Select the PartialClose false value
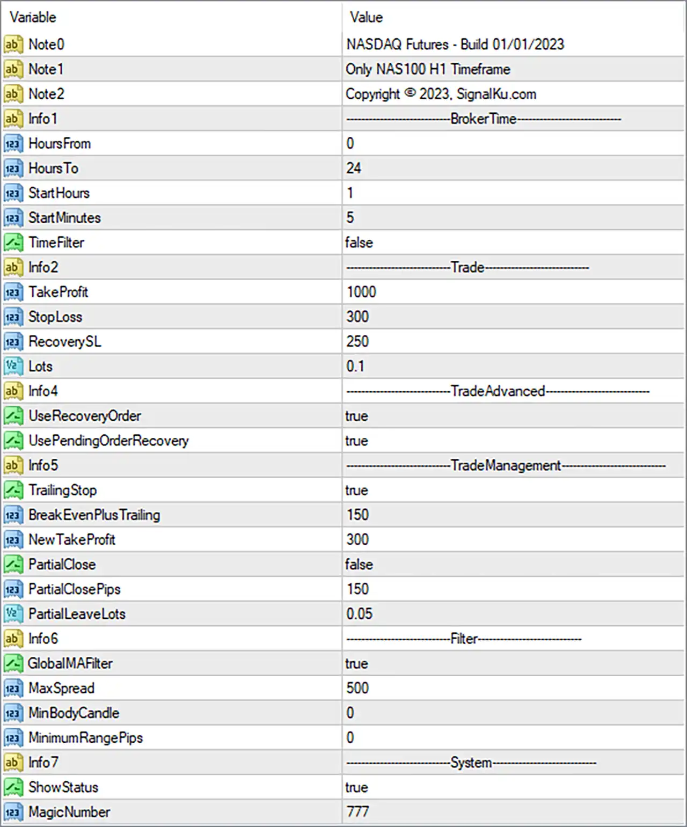This screenshot has height=827, width=687. (359, 565)
